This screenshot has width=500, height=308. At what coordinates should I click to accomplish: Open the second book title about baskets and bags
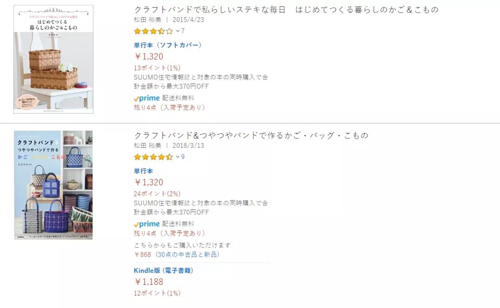251,135
